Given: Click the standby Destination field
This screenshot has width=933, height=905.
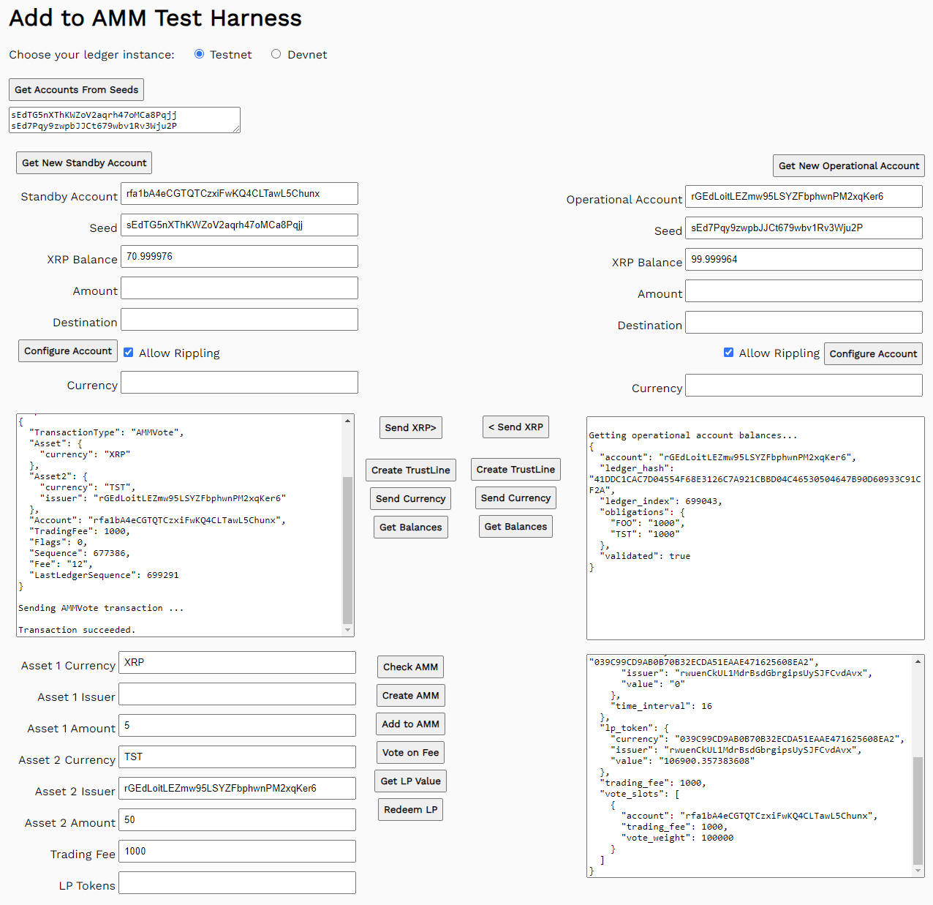Looking at the screenshot, I should [x=239, y=320].
